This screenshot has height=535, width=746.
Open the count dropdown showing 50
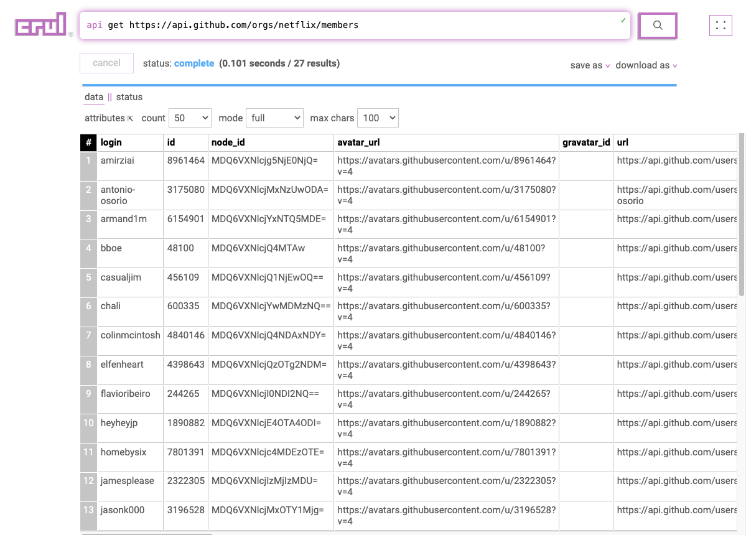click(x=190, y=118)
